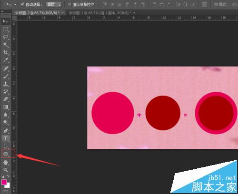
Task: Click align bottom edges icon
Action: click(119, 4)
